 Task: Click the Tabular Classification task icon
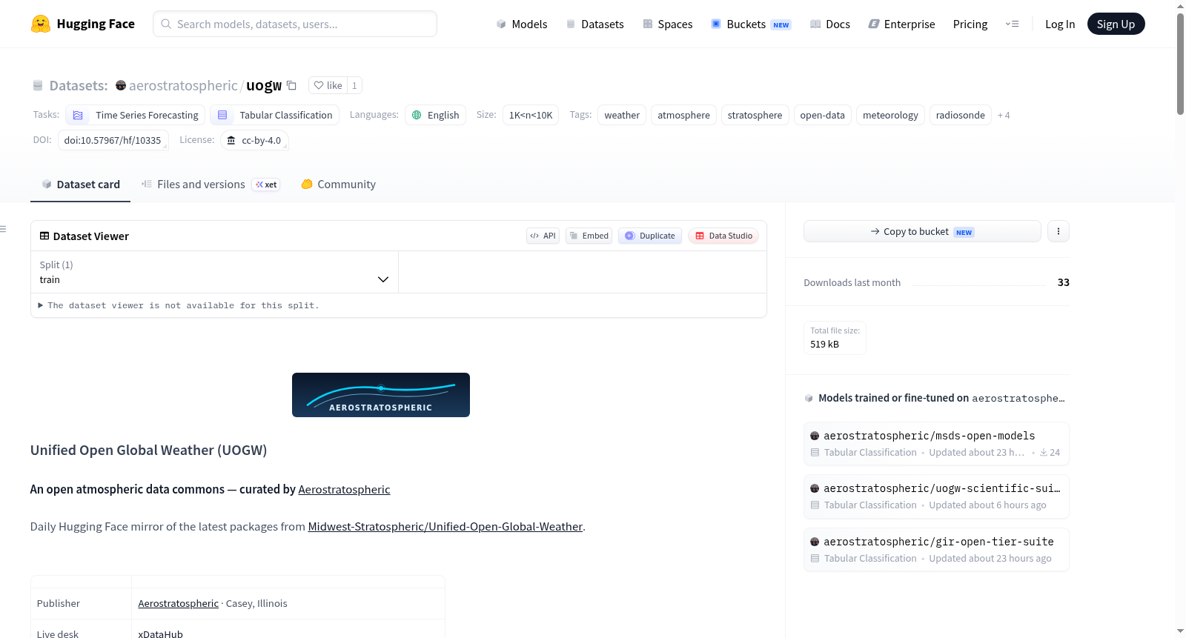[x=222, y=115]
